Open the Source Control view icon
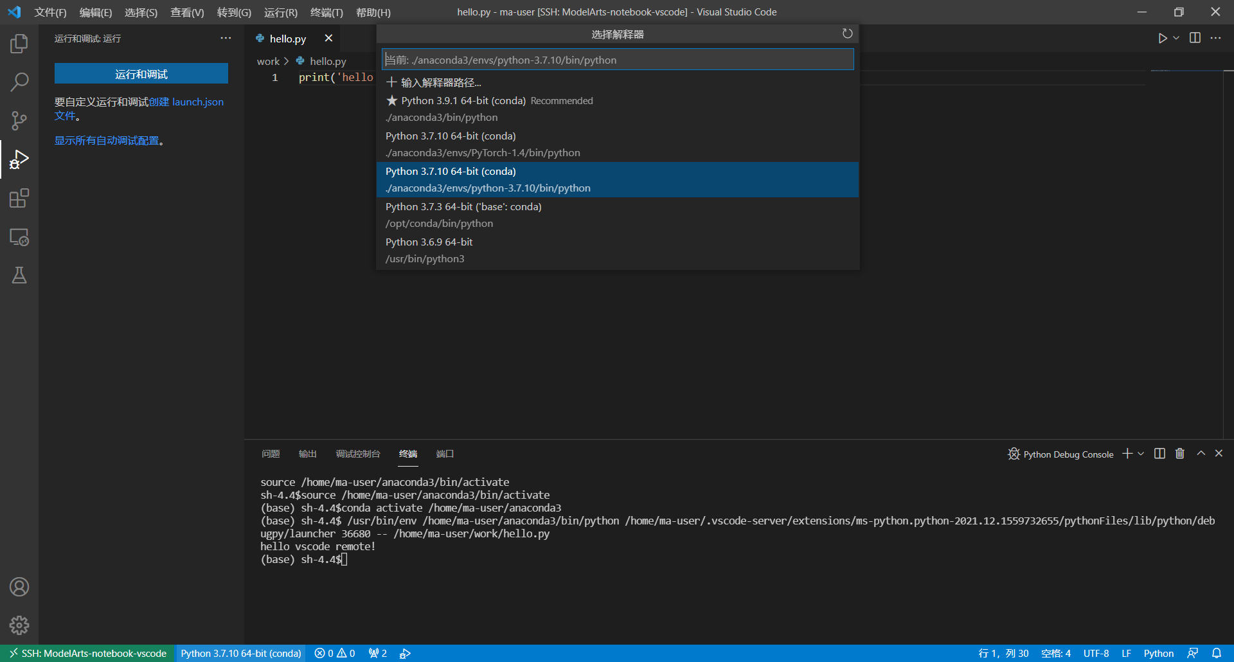Screen dimensions: 1234x662 coord(19,121)
